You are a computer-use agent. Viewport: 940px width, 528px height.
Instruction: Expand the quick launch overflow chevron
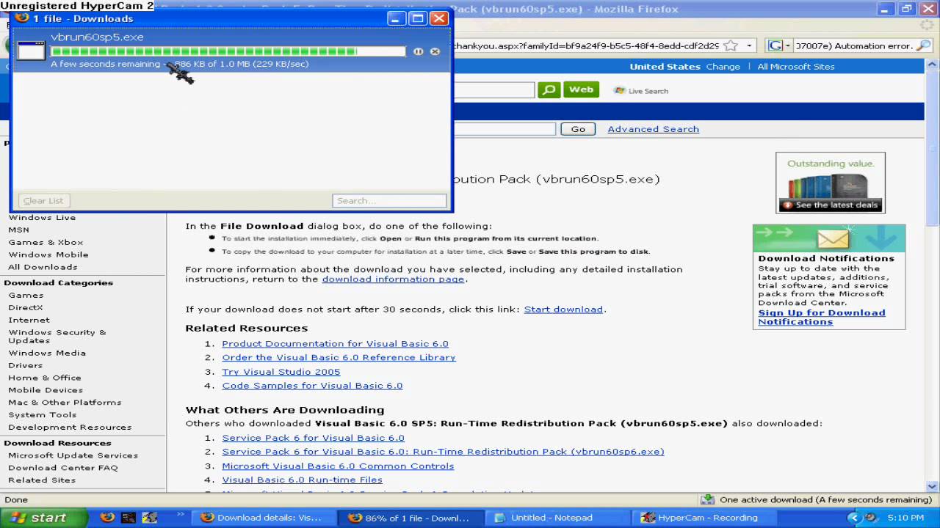[180, 515]
